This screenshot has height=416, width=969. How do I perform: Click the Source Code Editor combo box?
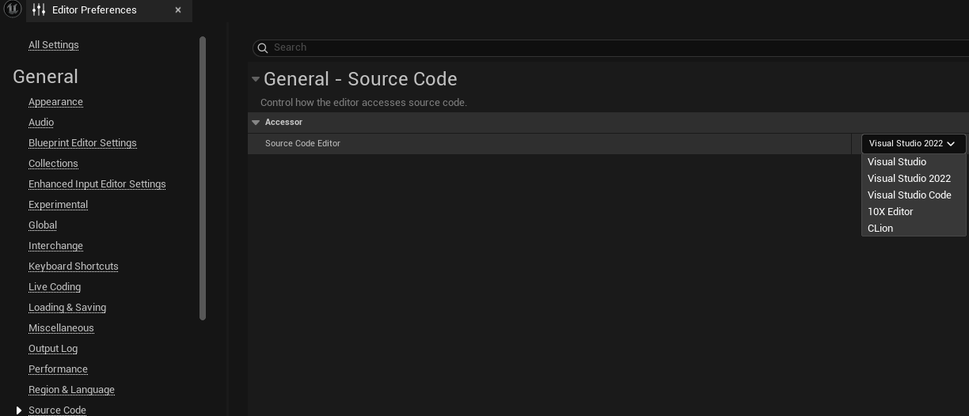[x=914, y=144]
